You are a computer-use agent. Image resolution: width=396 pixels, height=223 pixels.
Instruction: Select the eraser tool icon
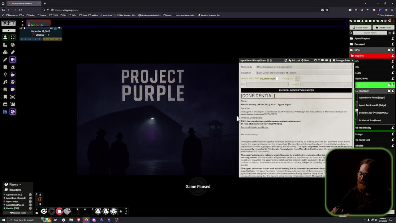click(x=13, y=67)
